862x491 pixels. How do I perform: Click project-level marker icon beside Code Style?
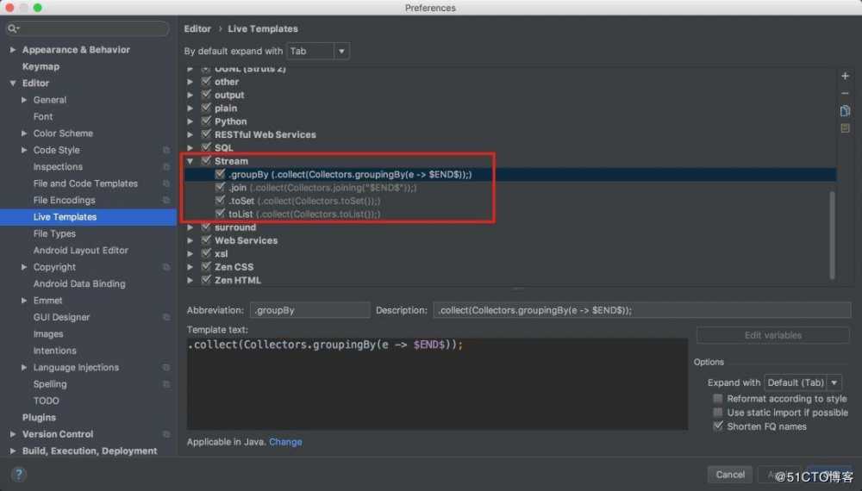[x=166, y=150]
